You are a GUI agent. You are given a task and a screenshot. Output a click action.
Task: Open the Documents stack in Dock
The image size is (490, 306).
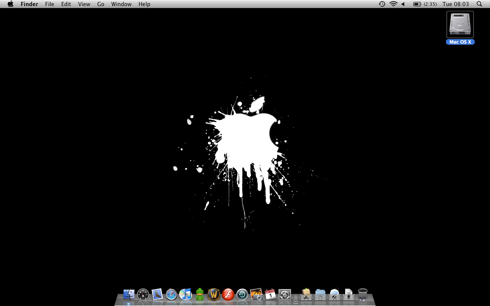pyautogui.click(x=320, y=295)
